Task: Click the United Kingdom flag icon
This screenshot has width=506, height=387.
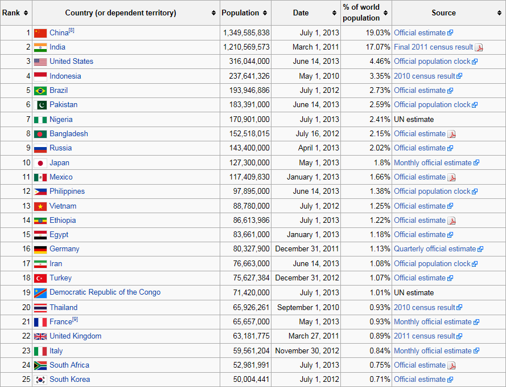Action: point(40,336)
